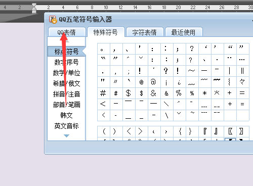Insert the left curly brace { symbol

coord(180,131)
